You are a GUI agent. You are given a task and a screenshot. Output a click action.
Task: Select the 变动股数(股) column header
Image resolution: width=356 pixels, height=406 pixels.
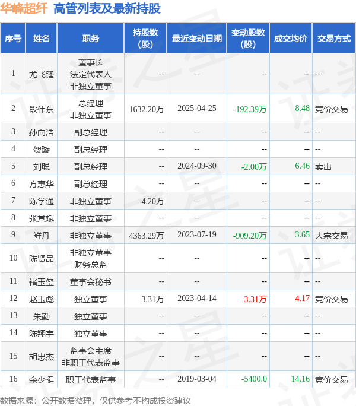(x=248, y=39)
